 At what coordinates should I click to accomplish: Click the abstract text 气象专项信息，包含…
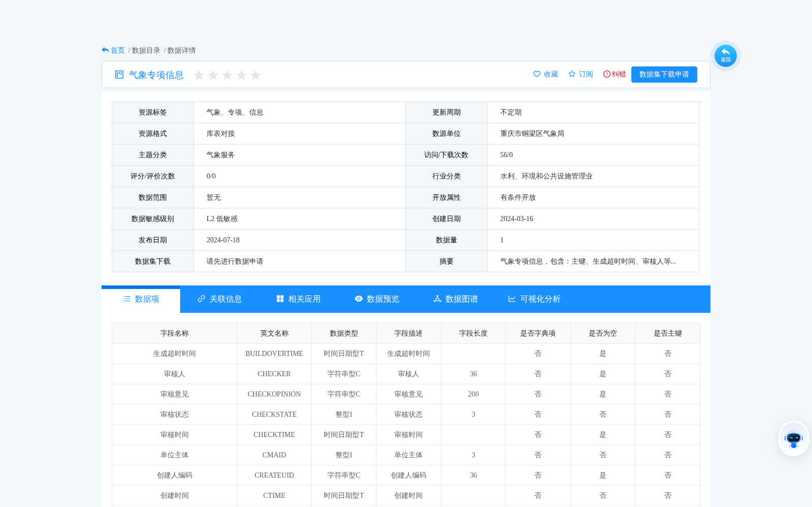(588, 262)
